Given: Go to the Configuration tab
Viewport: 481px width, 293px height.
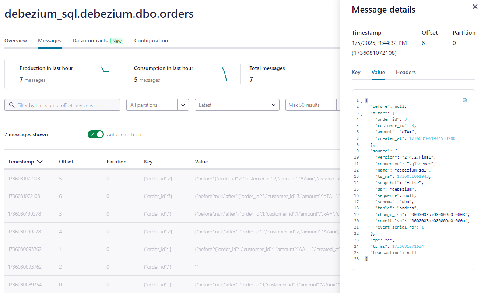Looking at the screenshot, I should [151, 41].
